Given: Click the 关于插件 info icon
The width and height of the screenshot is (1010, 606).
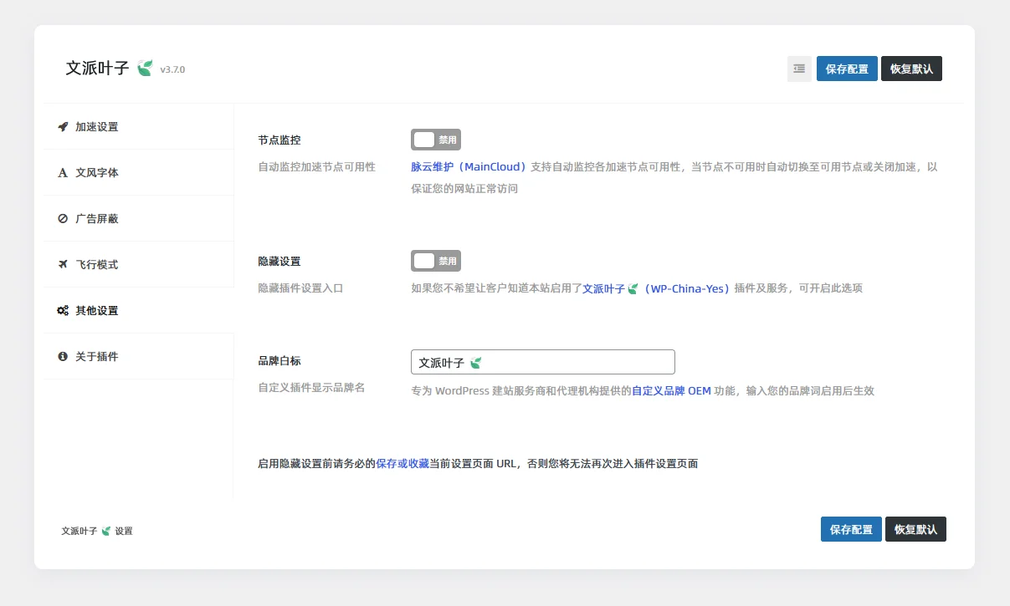Looking at the screenshot, I should pos(63,355).
